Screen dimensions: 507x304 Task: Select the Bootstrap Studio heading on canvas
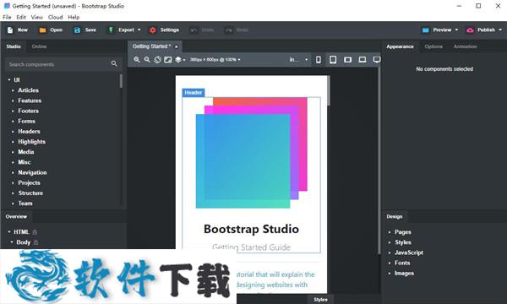[x=251, y=229]
